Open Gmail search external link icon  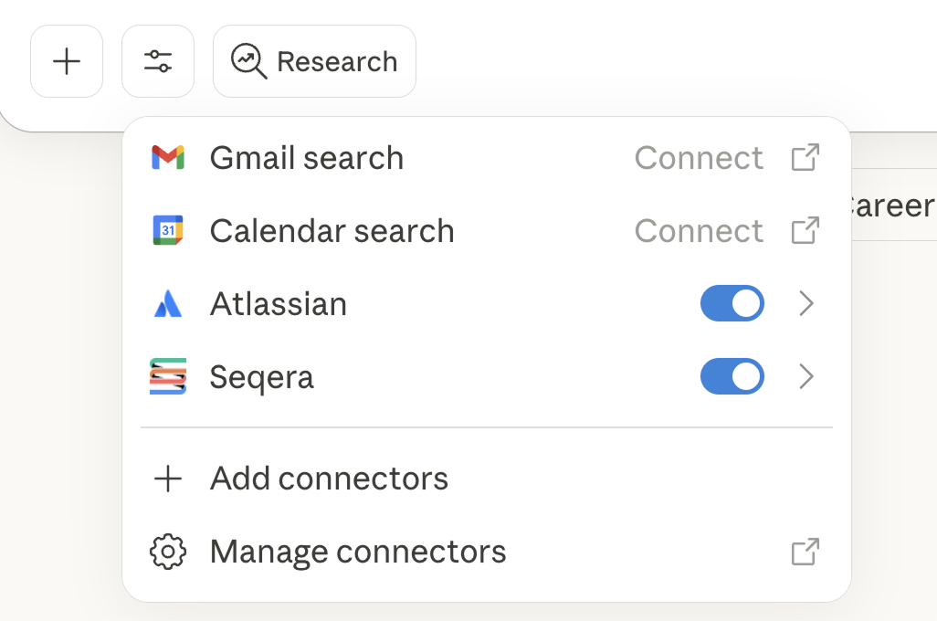pyautogui.click(x=805, y=158)
